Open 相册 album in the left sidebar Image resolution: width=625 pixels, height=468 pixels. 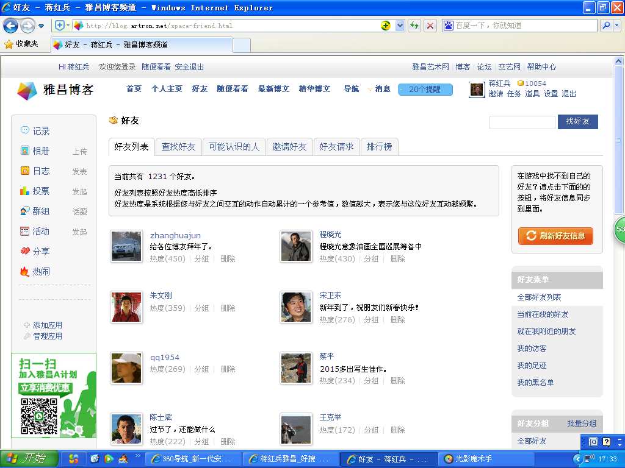[41, 151]
